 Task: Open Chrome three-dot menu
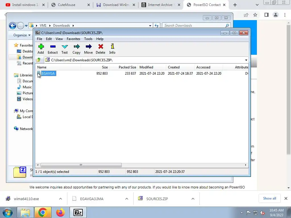coord(285,15)
